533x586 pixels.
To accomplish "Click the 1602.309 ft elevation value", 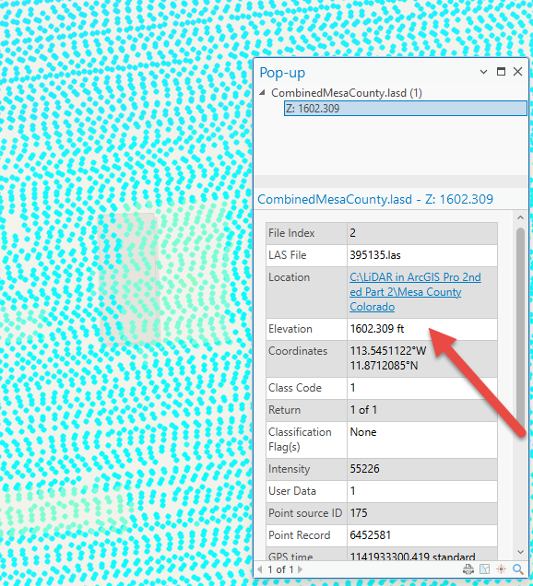I will click(376, 329).
